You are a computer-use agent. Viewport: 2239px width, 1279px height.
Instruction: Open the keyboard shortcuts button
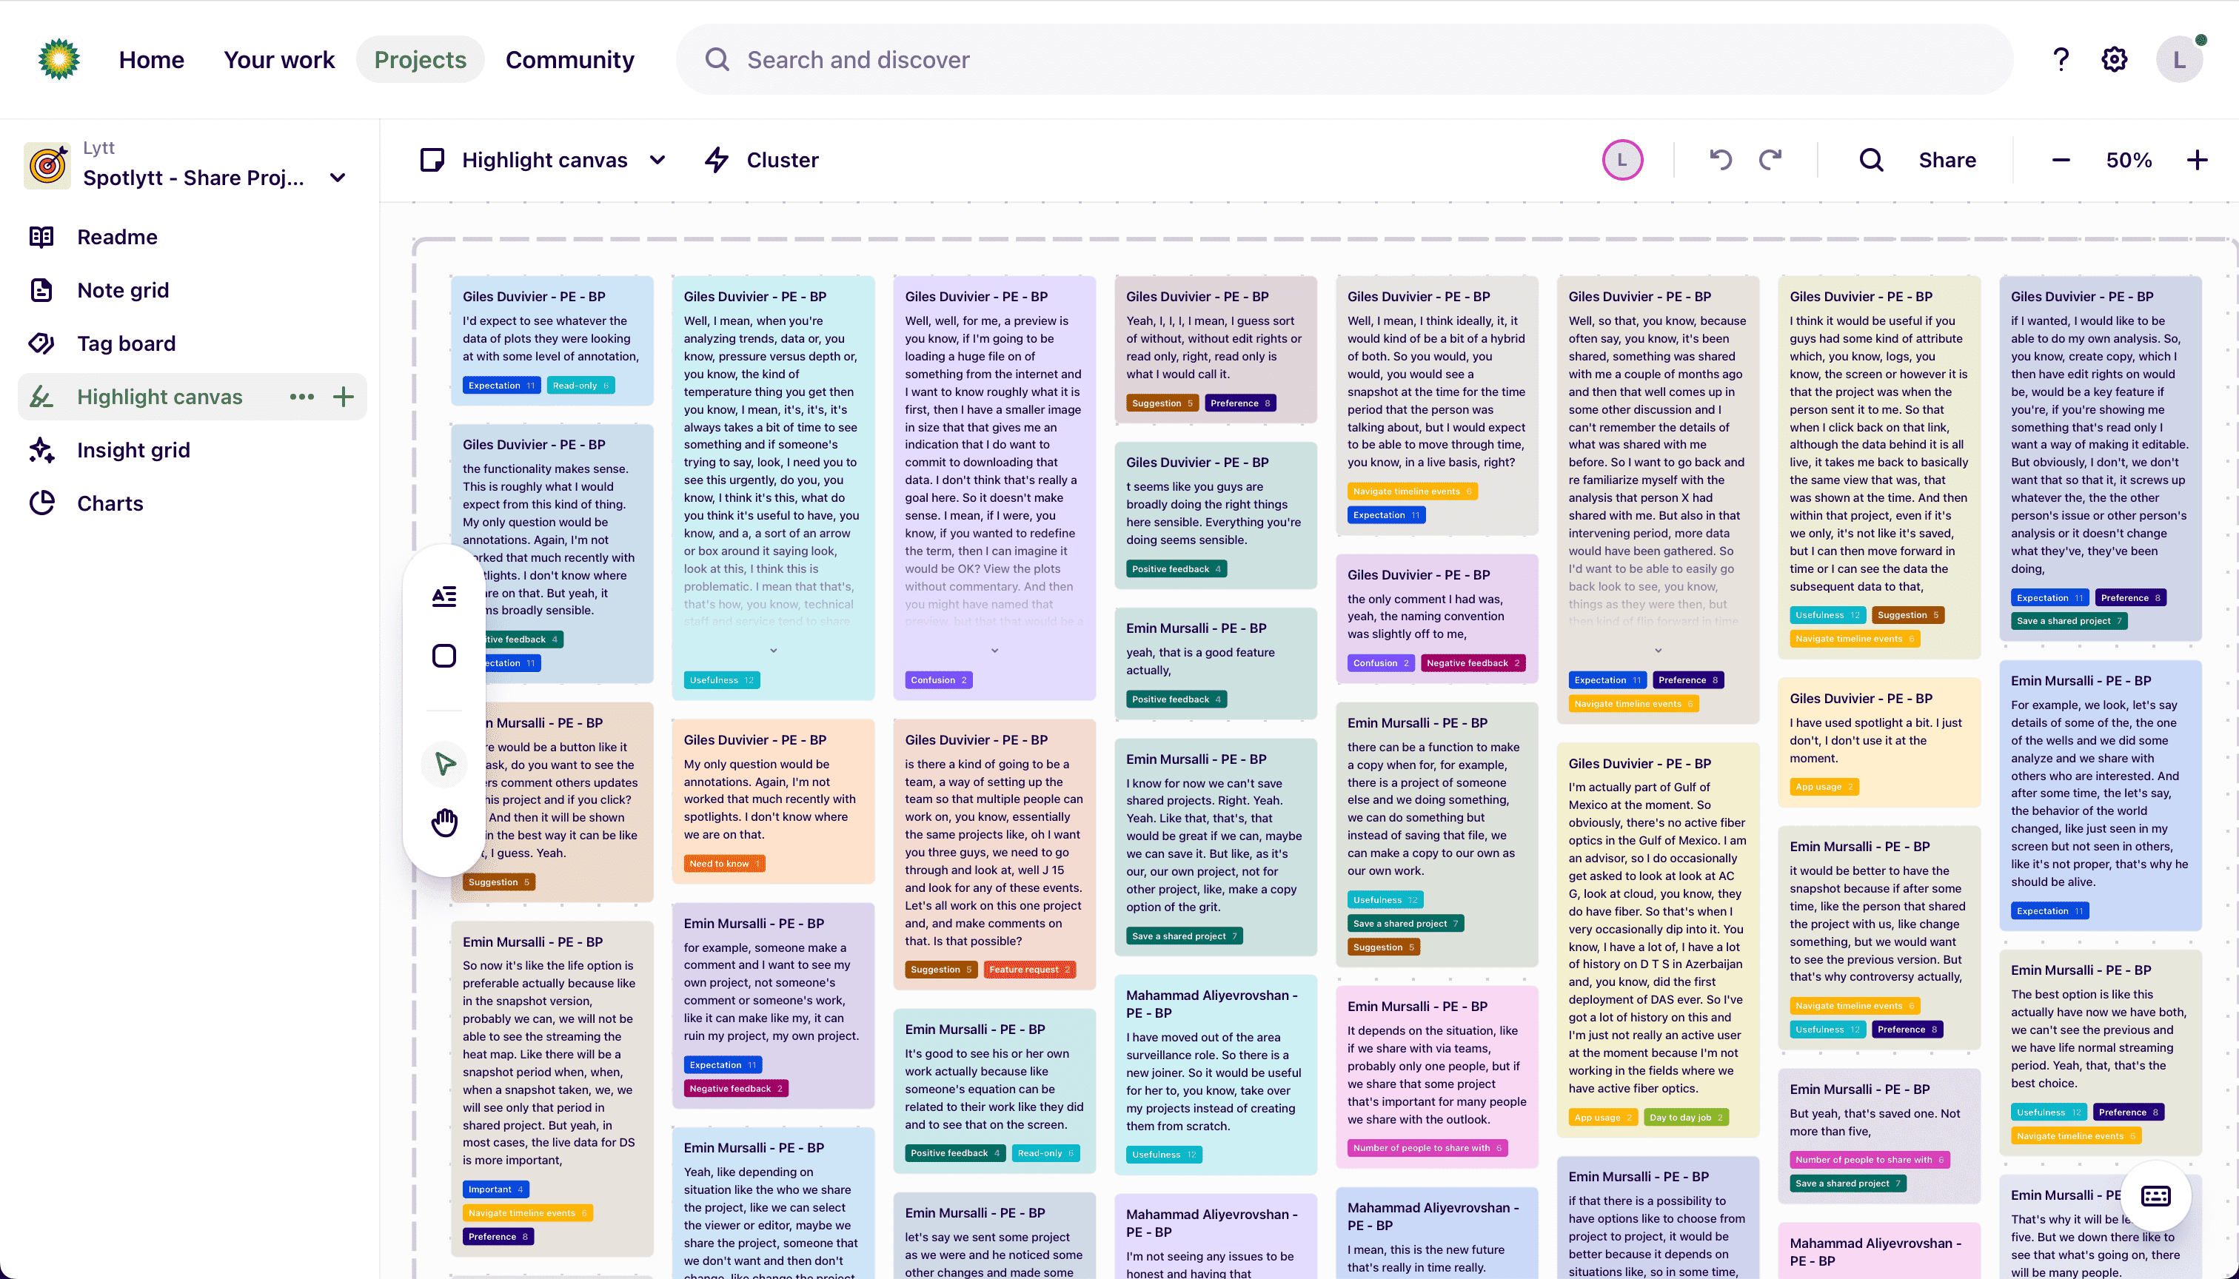pyautogui.click(x=2155, y=1195)
